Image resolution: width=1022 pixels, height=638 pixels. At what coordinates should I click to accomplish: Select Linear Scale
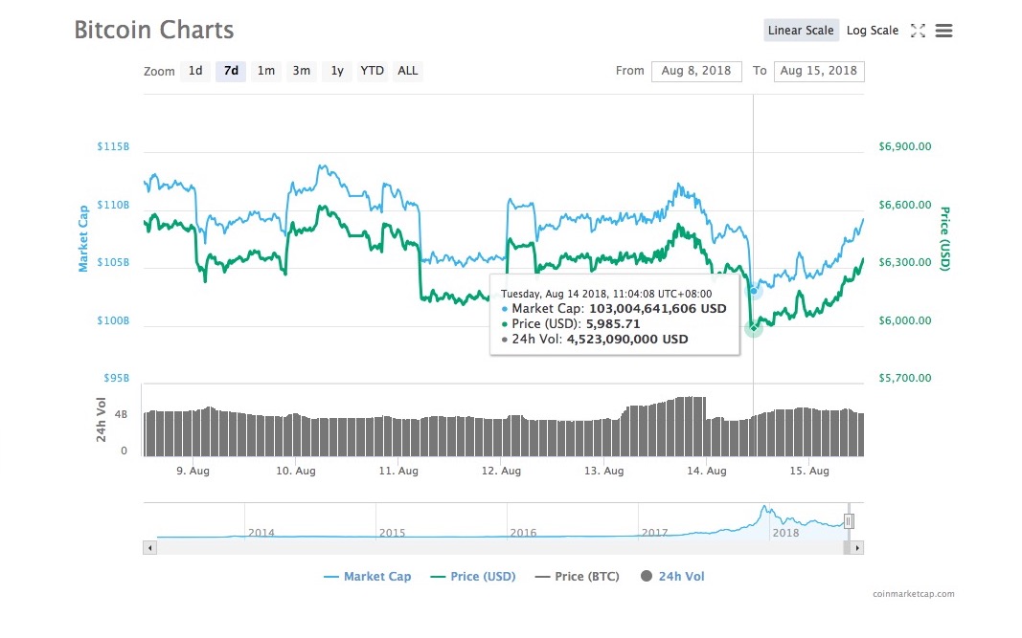(x=801, y=31)
